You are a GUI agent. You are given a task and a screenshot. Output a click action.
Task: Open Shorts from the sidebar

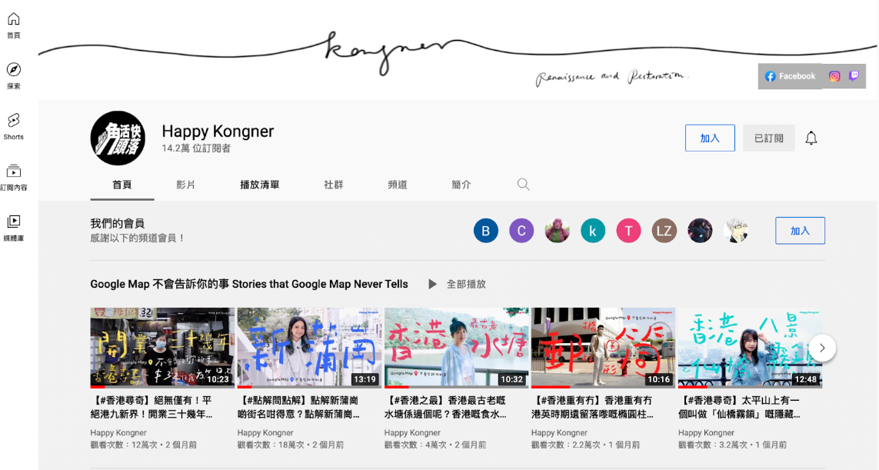pos(13,126)
